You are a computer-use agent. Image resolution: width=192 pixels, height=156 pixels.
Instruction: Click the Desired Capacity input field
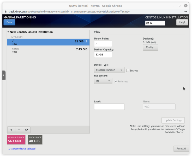point(103,55)
